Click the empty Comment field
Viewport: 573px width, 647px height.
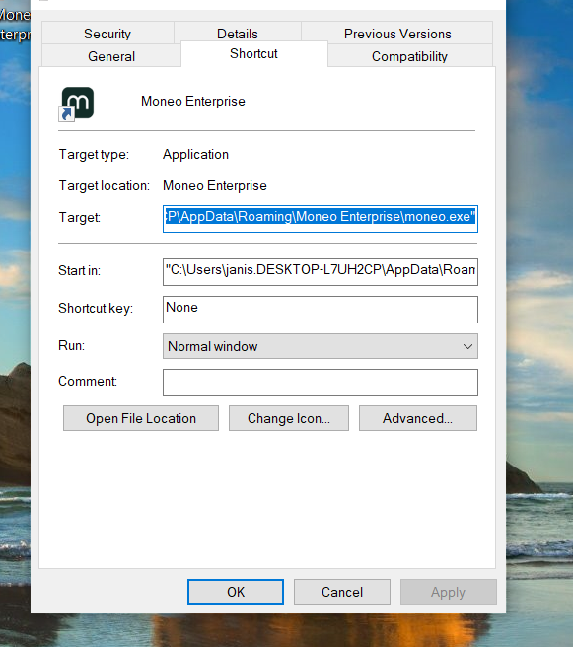click(x=321, y=383)
